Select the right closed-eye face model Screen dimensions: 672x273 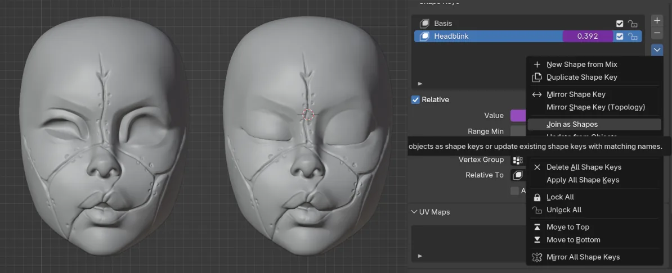(x=307, y=137)
